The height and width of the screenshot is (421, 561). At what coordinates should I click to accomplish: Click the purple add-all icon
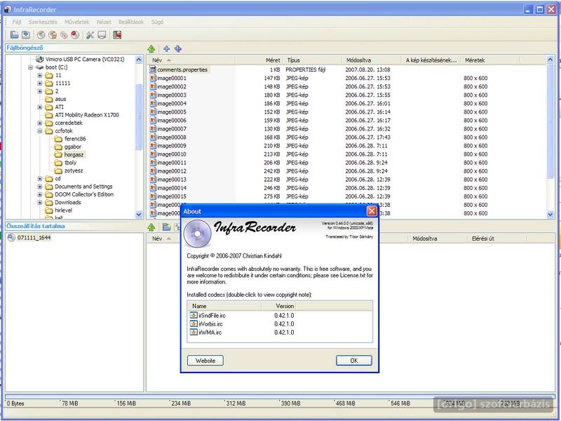click(x=178, y=48)
